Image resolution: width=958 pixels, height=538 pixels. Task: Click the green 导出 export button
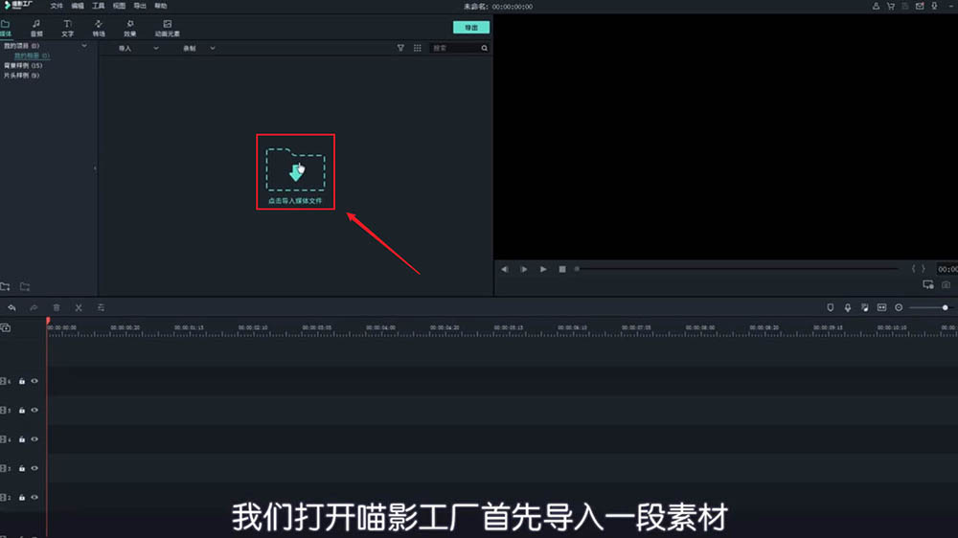[x=471, y=28]
